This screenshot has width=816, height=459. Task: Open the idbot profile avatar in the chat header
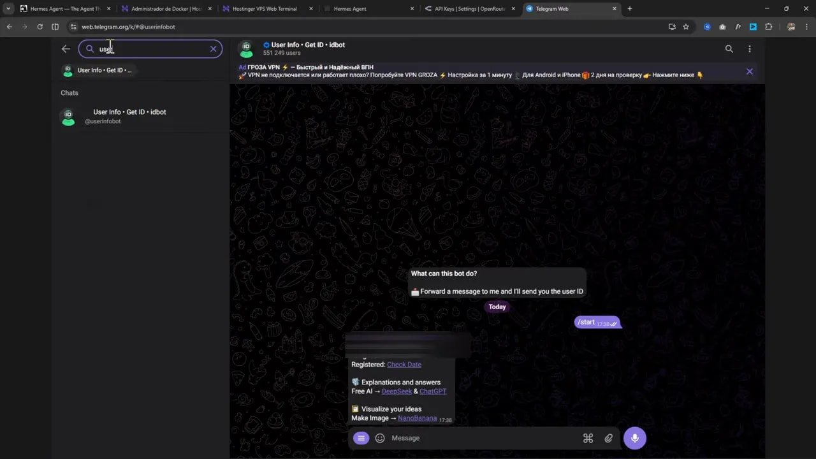[x=246, y=49]
